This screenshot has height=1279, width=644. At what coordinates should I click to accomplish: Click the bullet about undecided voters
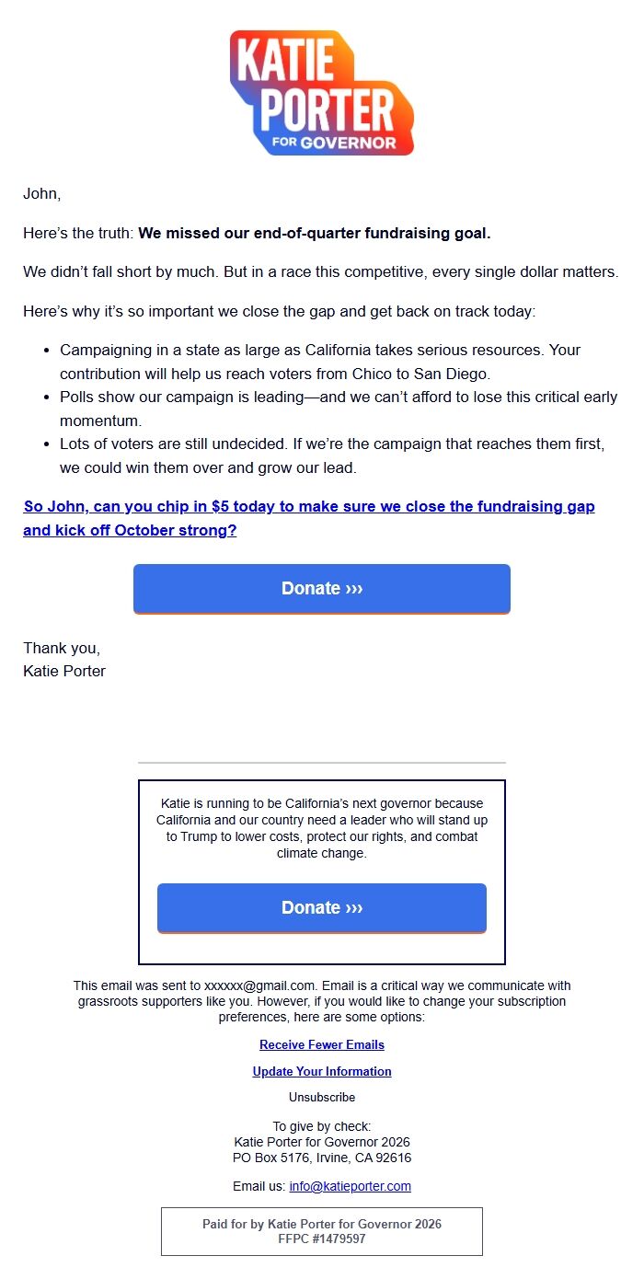point(331,456)
